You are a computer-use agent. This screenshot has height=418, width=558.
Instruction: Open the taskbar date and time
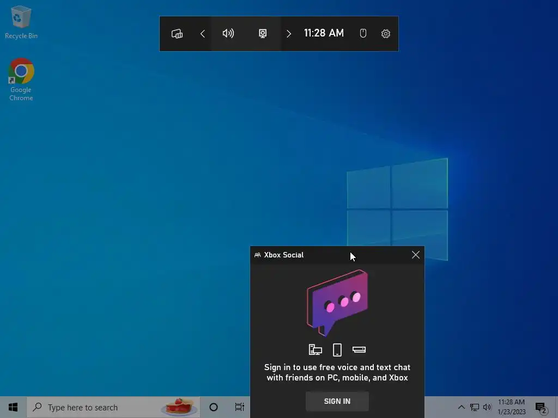511,407
